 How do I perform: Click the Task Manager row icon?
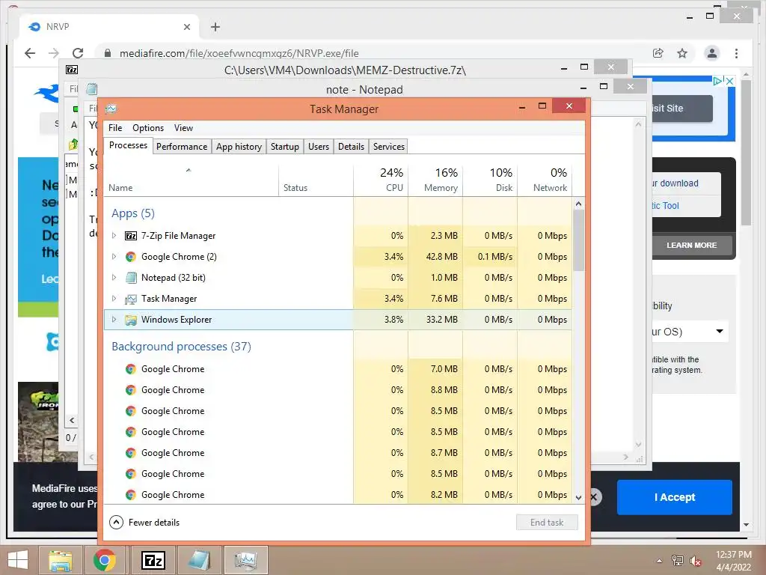130,299
